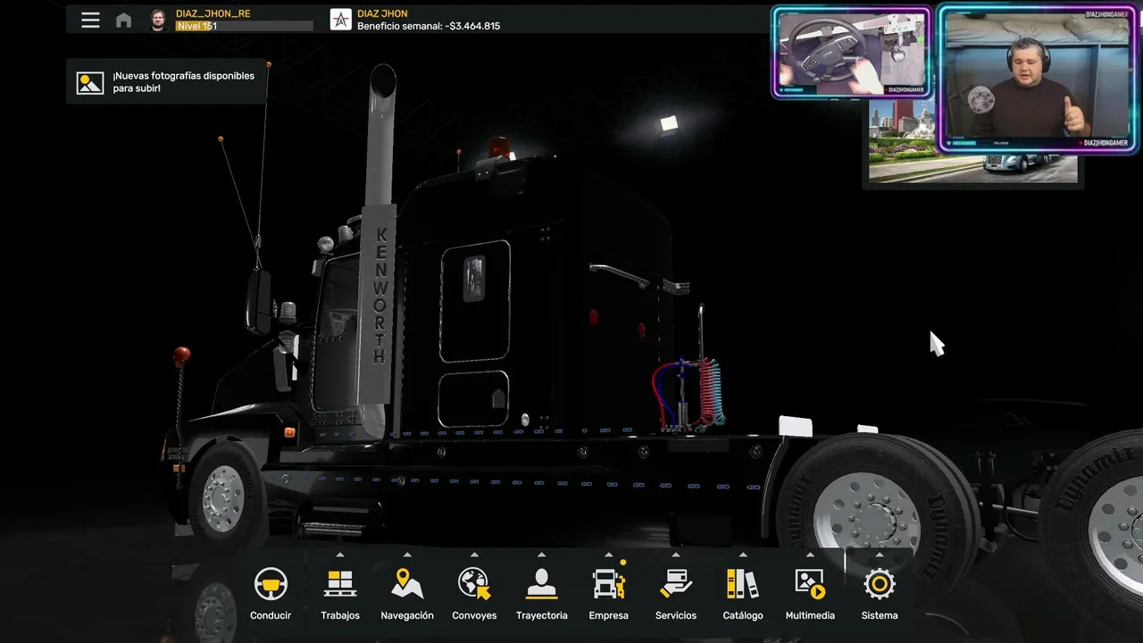Open the Trabajos cargo pallet icon

point(340,583)
